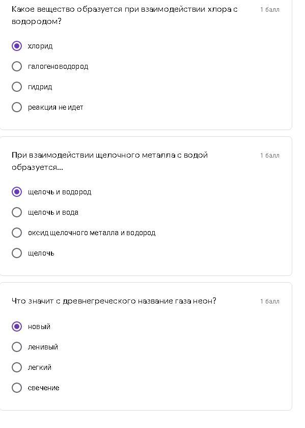Choose 'щелочь и водород' answer
This screenshot has height=428, width=305.
coord(17,192)
